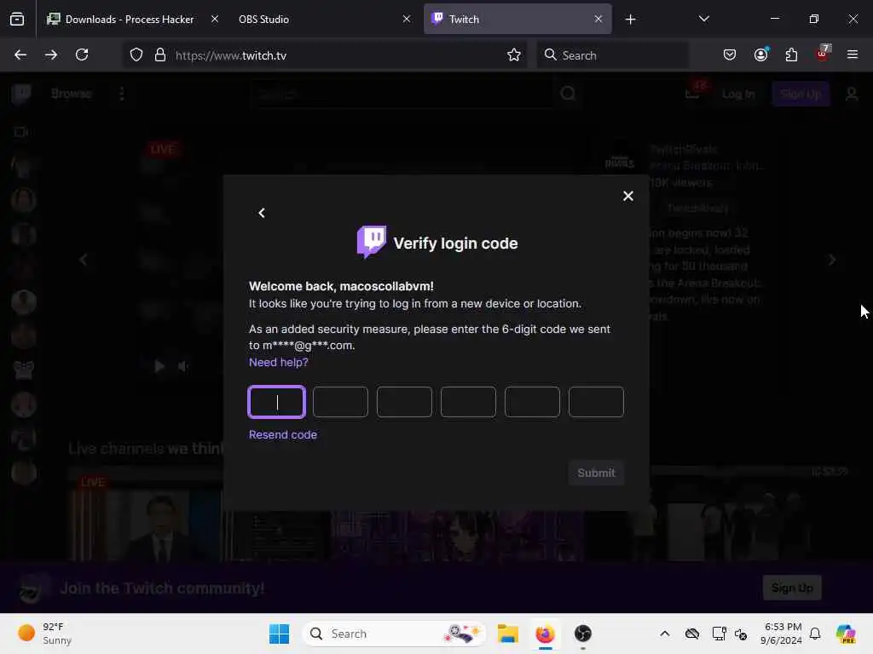Click Twitch Log In button

point(738,94)
